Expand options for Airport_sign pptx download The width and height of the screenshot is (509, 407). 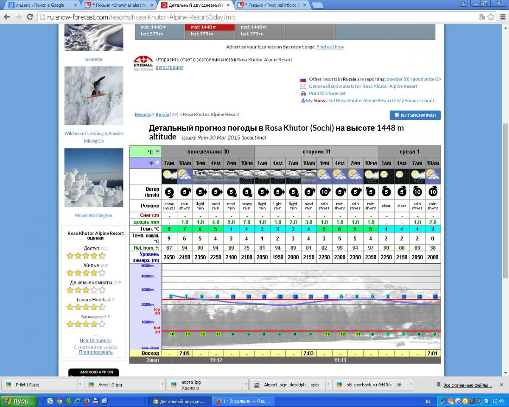pyautogui.click(x=328, y=385)
